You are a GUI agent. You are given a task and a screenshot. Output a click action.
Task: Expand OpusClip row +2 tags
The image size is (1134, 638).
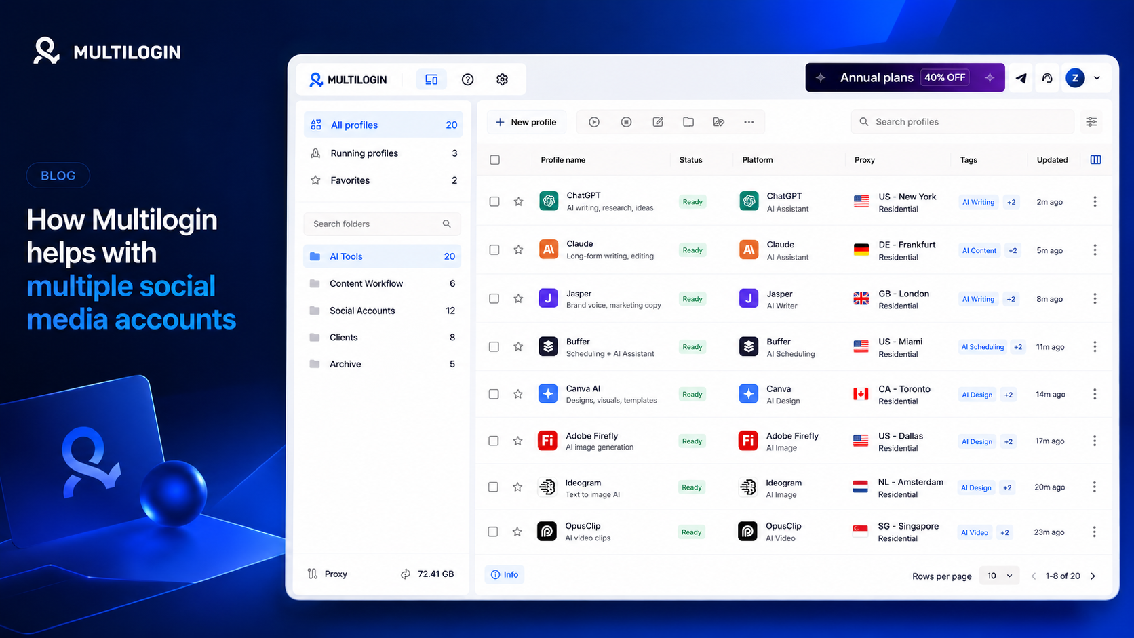(1004, 532)
